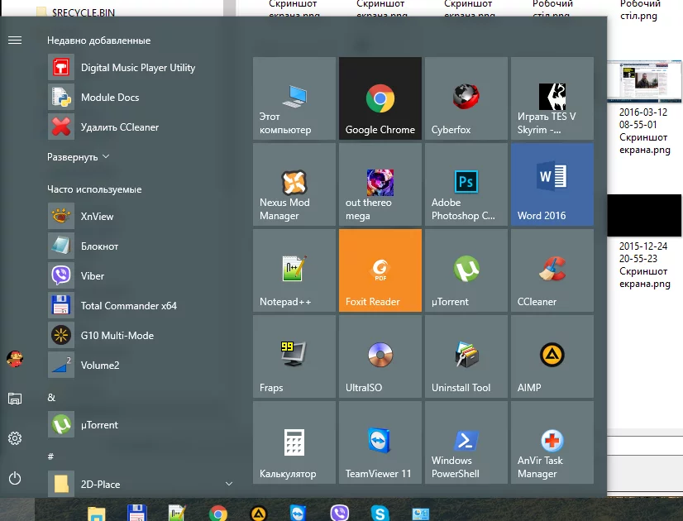Screen dimensions: 683x521
Task: Launch the Foxit Reader tile
Action: tap(380, 270)
